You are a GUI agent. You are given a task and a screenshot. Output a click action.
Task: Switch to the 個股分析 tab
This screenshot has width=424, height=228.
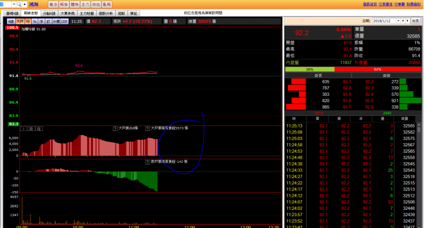[x=106, y=13]
